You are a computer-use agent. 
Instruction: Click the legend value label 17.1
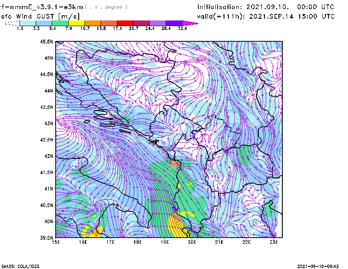(117, 28)
